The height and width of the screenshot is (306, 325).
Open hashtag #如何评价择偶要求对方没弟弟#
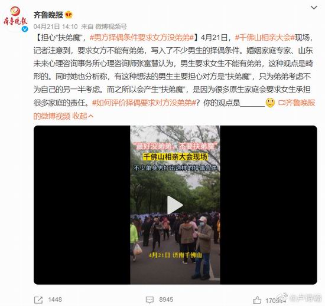point(144,103)
